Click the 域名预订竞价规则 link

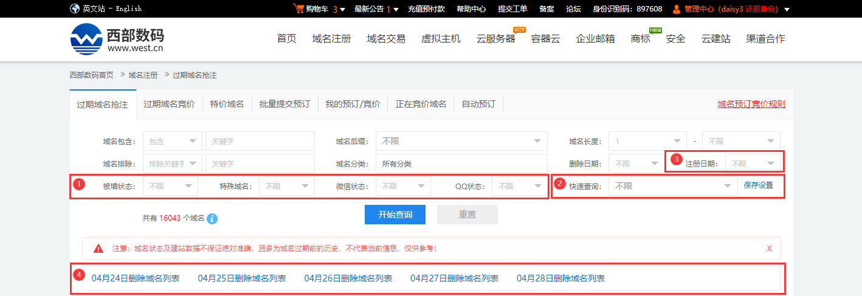[751, 104]
